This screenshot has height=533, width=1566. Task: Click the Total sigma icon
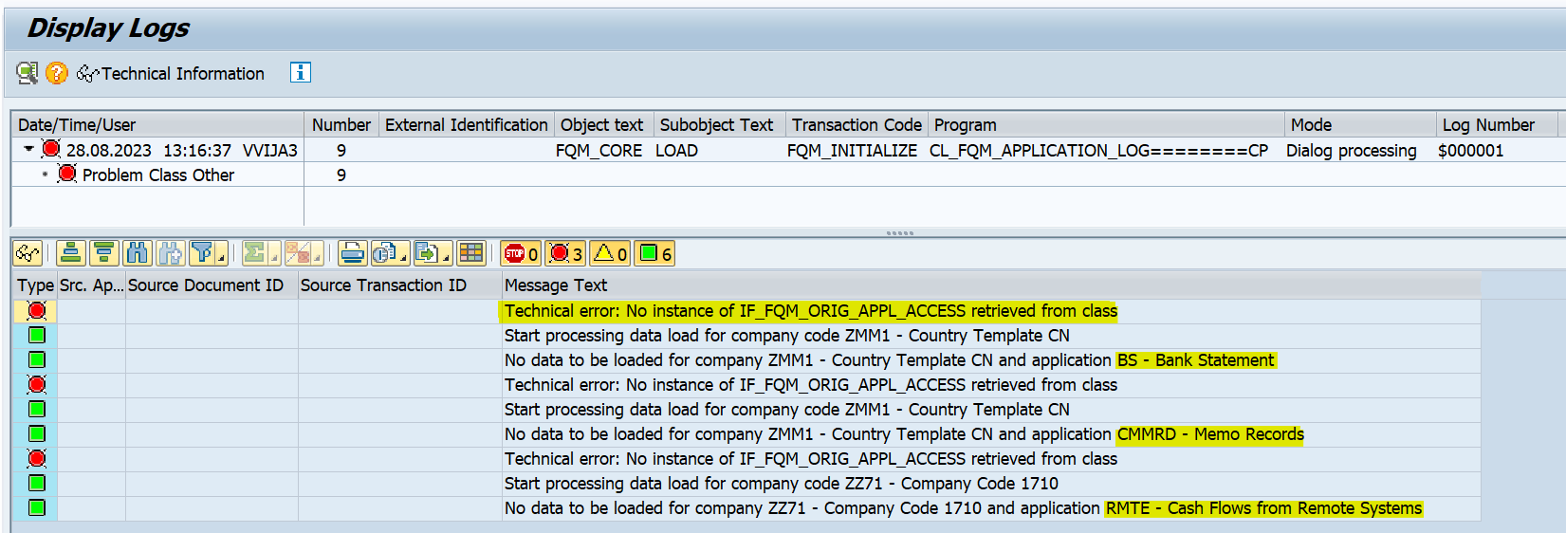click(254, 253)
